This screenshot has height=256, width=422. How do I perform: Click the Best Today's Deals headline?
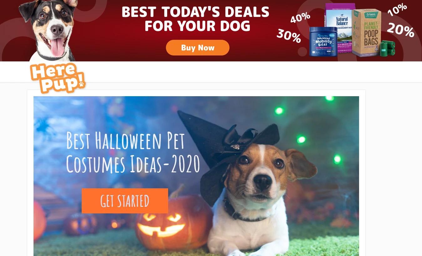[195, 19]
